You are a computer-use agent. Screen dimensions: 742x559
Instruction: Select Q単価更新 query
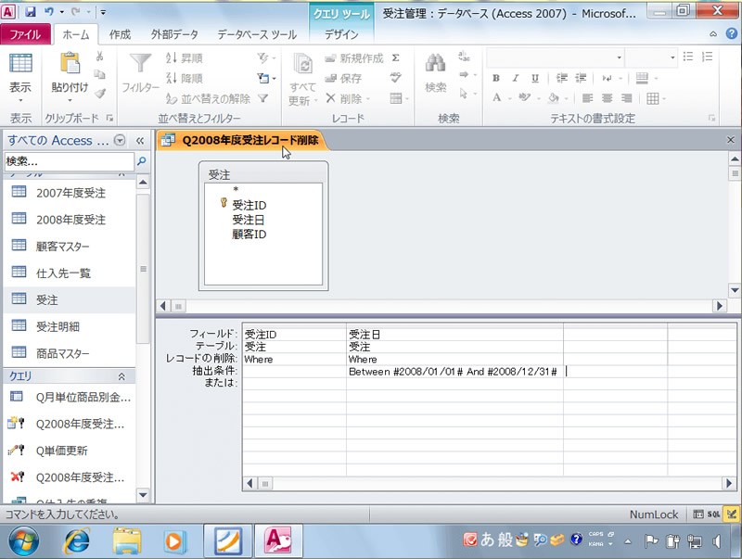point(69,451)
